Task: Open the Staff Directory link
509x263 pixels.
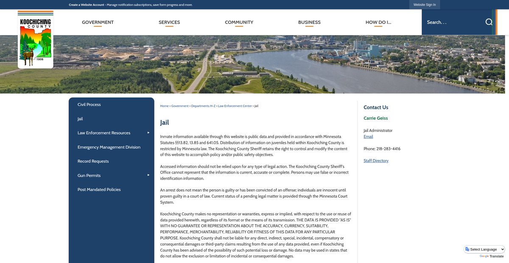Action: pos(376,161)
